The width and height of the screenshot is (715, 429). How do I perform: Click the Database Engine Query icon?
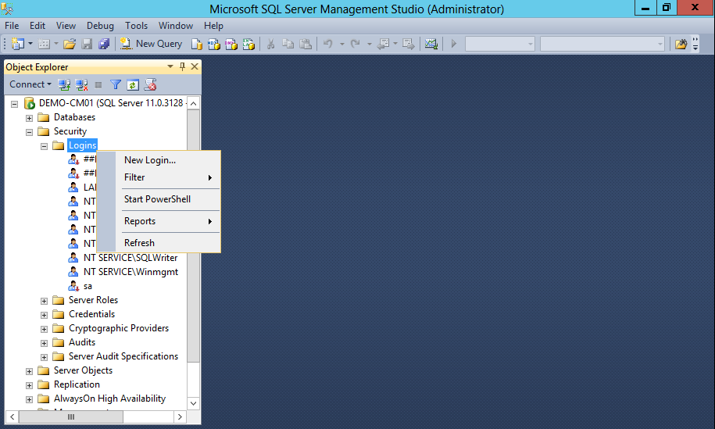point(198,44)
